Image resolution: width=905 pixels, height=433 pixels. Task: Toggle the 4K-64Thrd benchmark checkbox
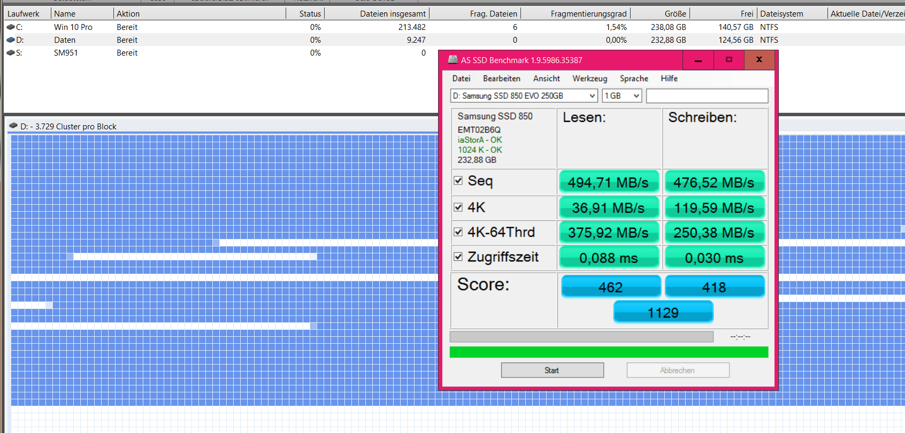coord(458,232)
